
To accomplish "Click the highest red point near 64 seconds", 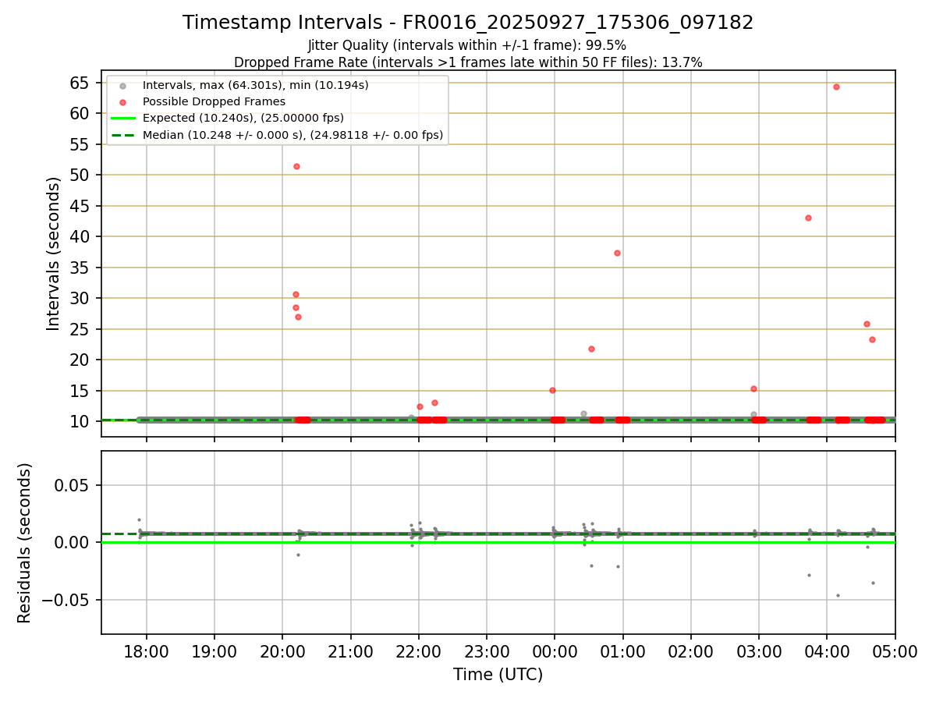I will (x=836, y=87).
